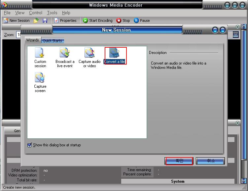The width and height of the screenshot is (248, 191).
Task: Close the monitor panel with X icon
Action: click(x=237, y=123)
